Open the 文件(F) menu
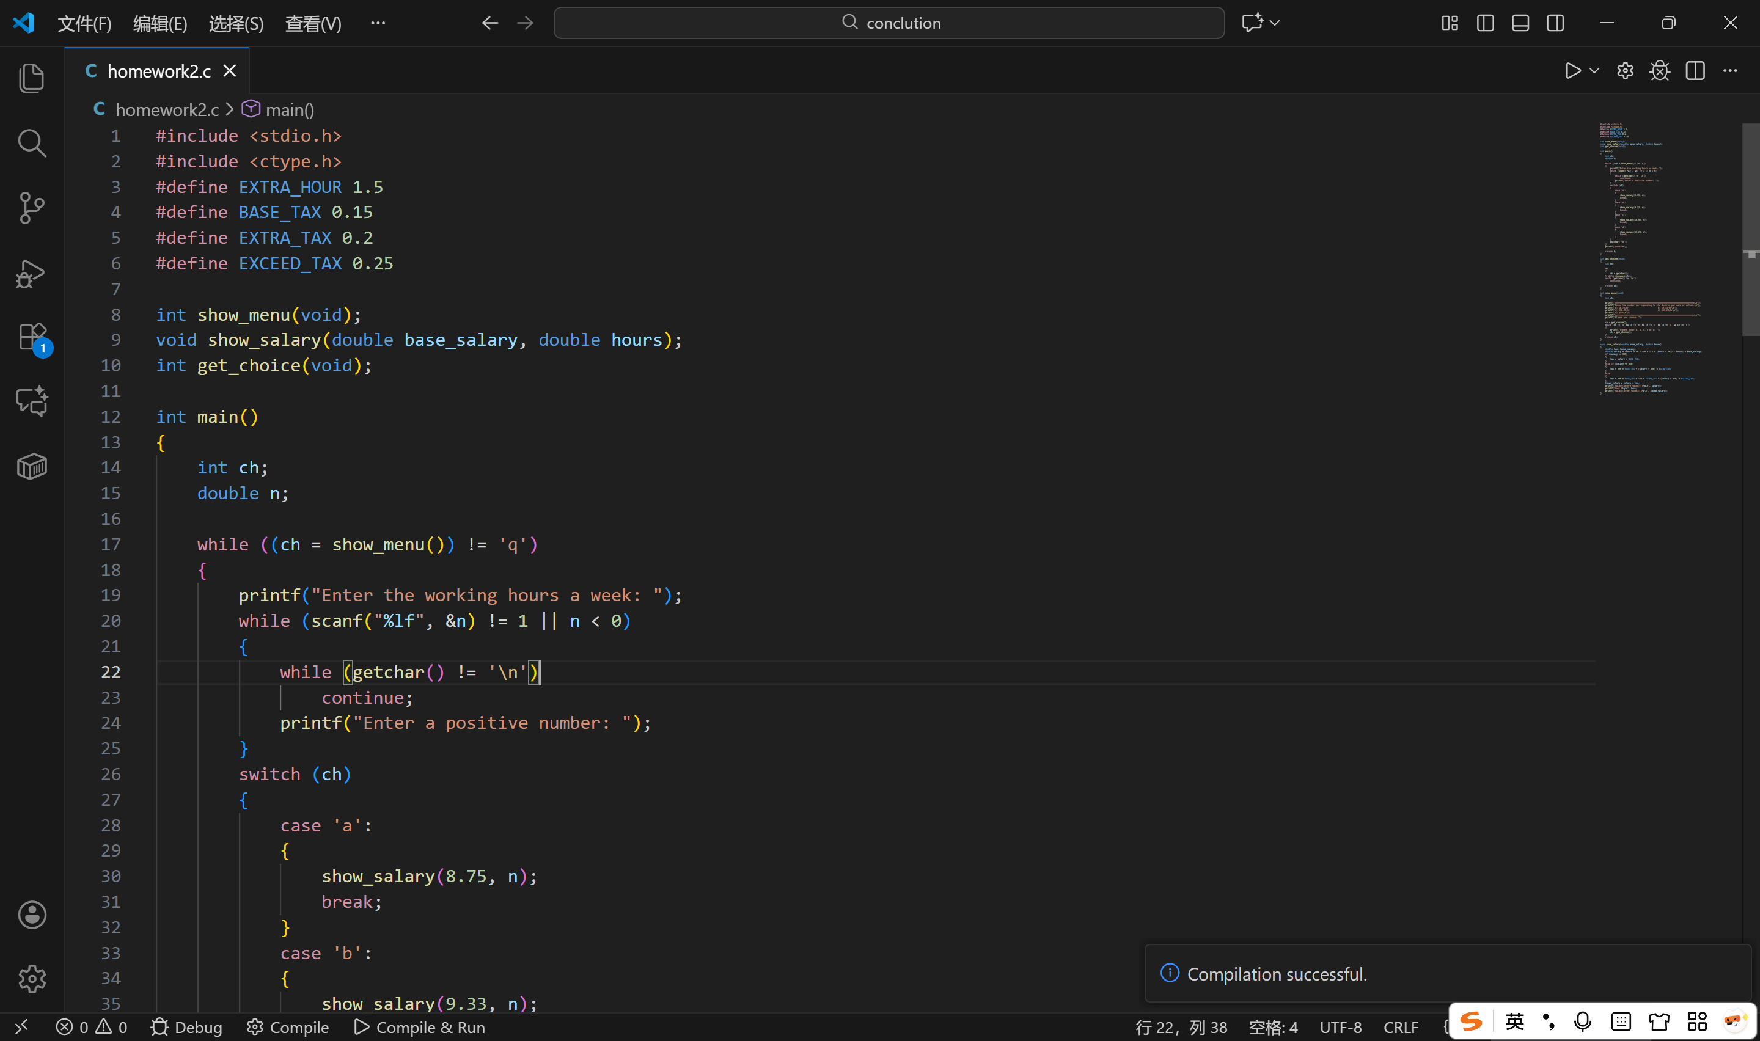Image resolution: width=1760 pixels, height=1041 pixels. click(84, 24)
